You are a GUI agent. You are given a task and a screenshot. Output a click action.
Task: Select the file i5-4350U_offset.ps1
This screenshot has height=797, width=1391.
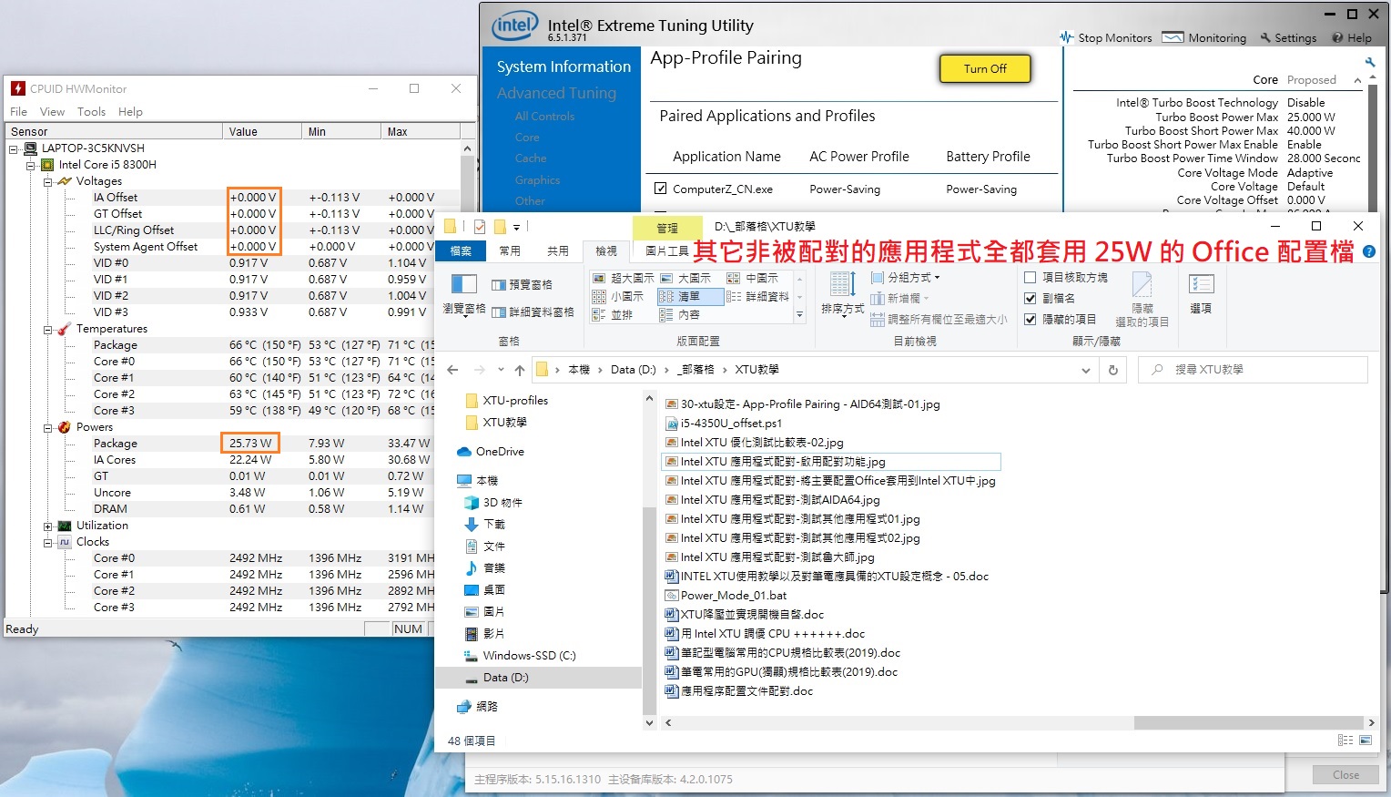(x=724, y=424)
